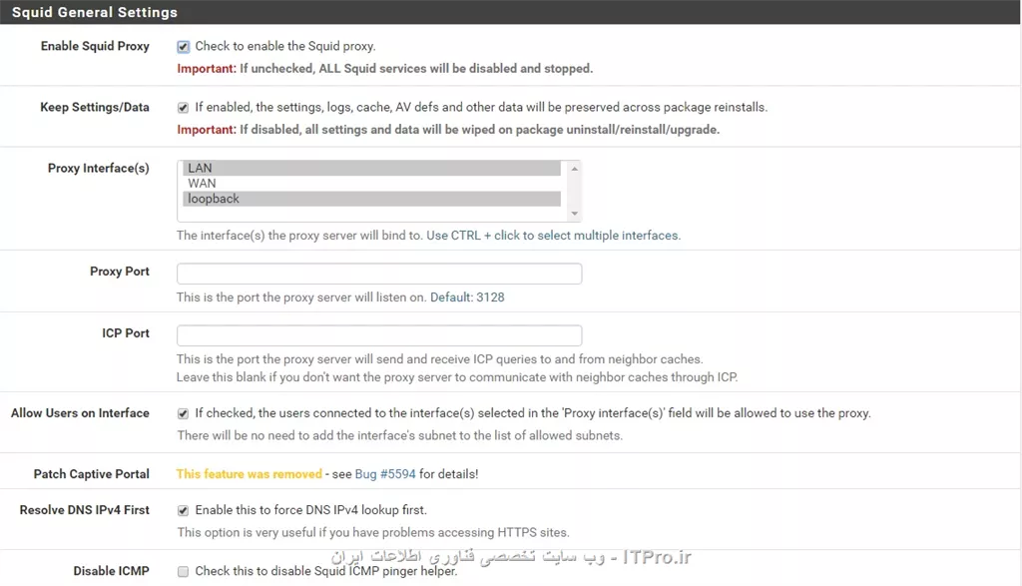Select WAN in Proxy Interface list
The image size is (1022, 586).
371,184
